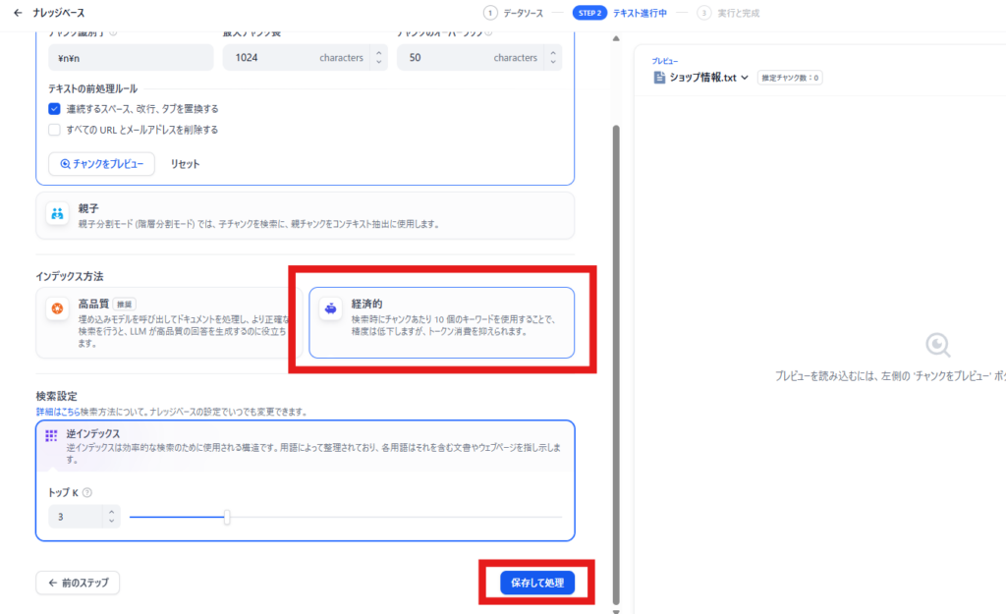Click the back arrow beside ナレッジベース

(18, 13)
